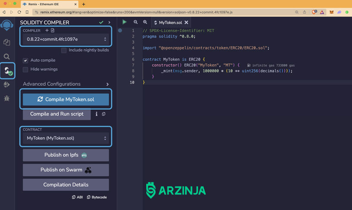Click the browser share icon

[x=305, y=12]
